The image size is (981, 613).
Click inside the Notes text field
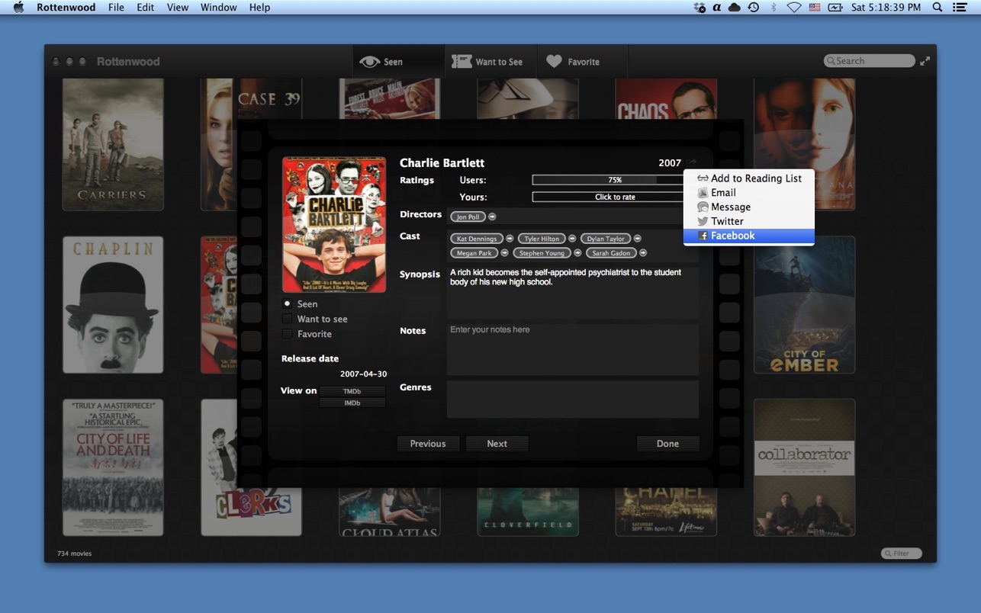[x=572, y=349]
